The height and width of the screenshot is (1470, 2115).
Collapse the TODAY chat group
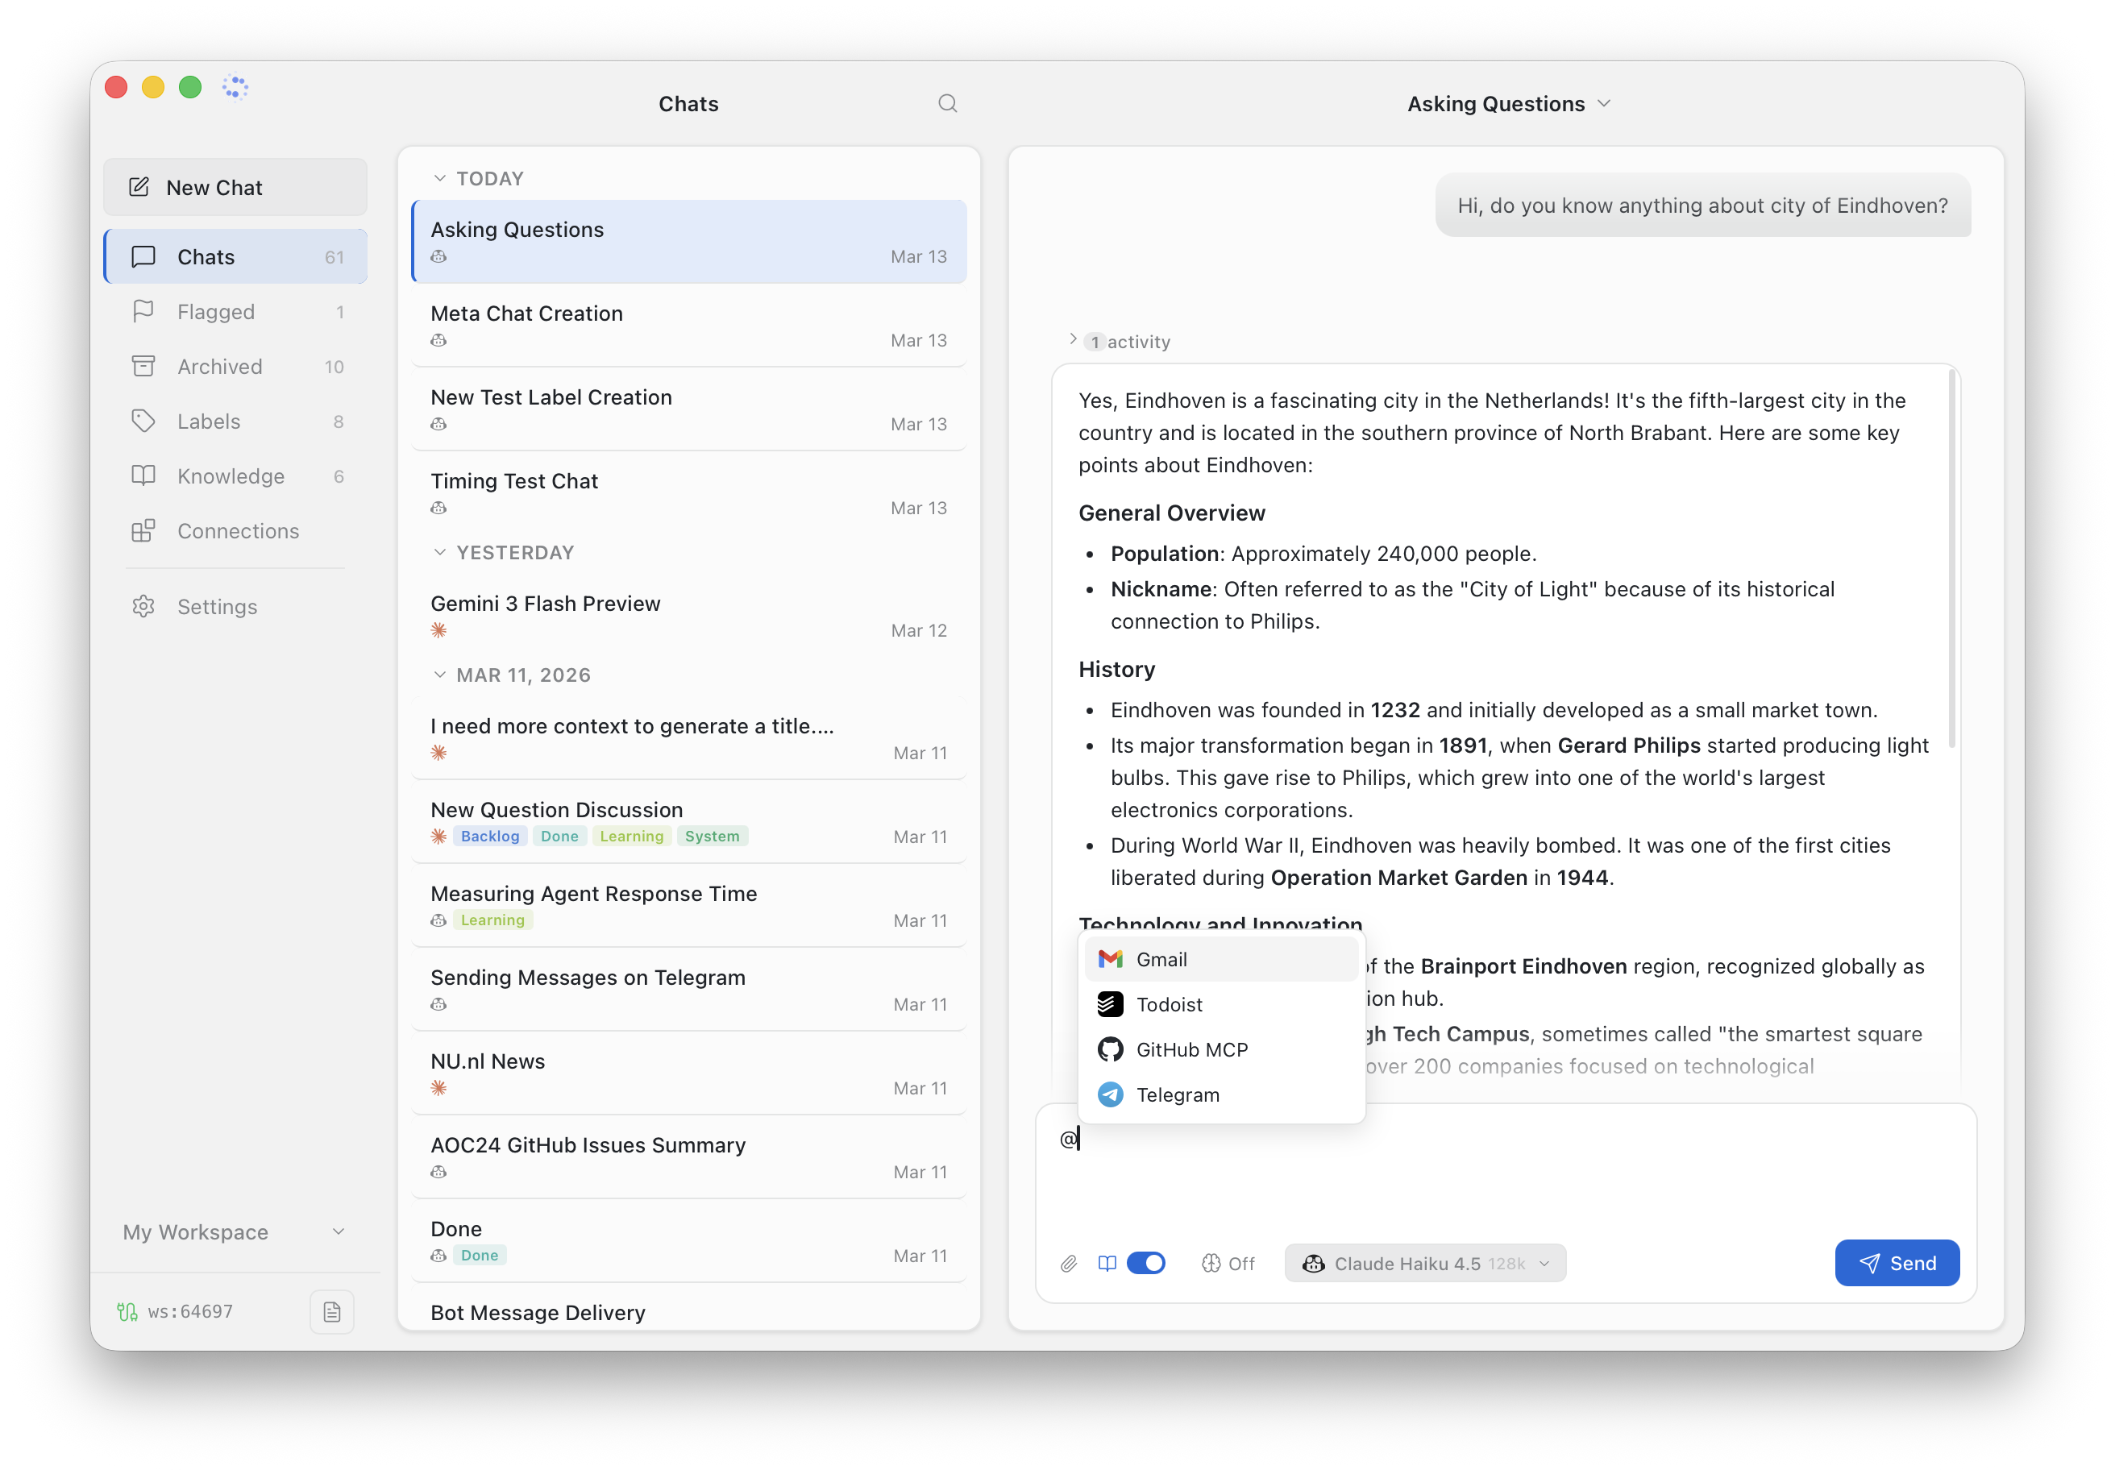point(439,179)
